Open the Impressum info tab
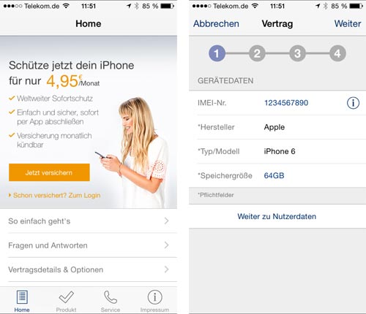This screenshot has height=314, width=366. coord(154,301)
